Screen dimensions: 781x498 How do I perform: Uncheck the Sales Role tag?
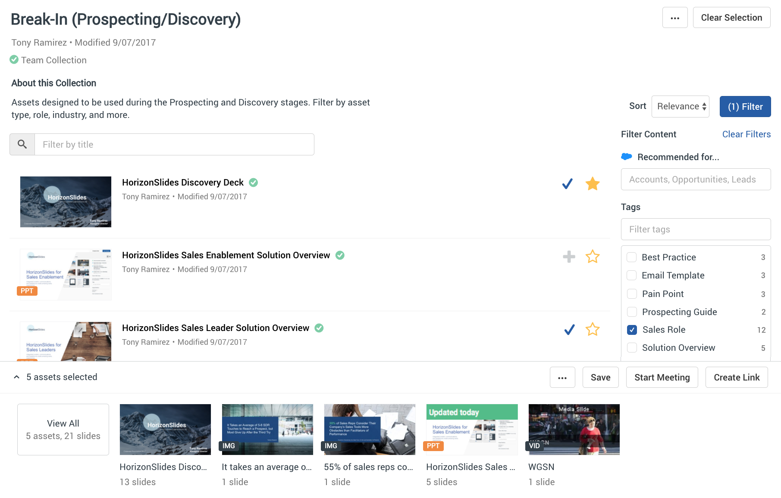(632, 330)
